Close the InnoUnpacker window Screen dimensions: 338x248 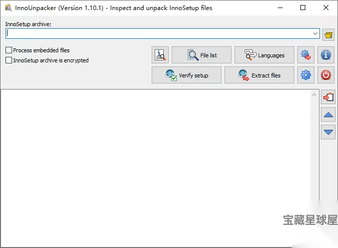[326, 8]
